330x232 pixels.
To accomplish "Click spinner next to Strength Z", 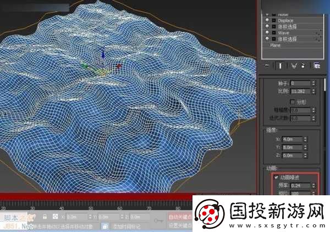I will pyautogui.click(x=305, y=156).
